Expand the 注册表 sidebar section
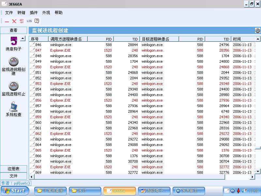 click(x=14, y=169)
